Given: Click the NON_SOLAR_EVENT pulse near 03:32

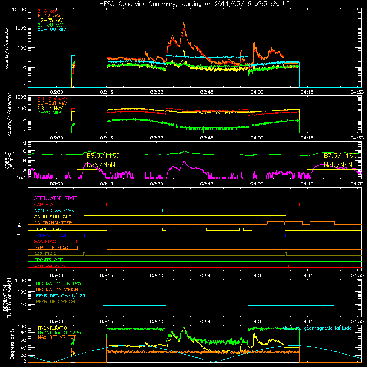Looking at the screenshot, I should coord(163,211).
